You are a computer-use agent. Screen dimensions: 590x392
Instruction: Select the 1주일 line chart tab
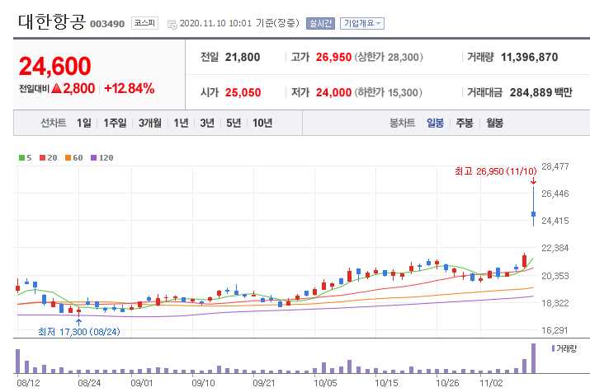(116, 123)
